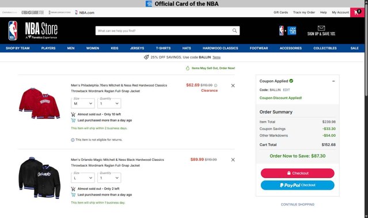
Task: Open the quantity dropdown for the Orlando Magic jacket
Action: 109,178
